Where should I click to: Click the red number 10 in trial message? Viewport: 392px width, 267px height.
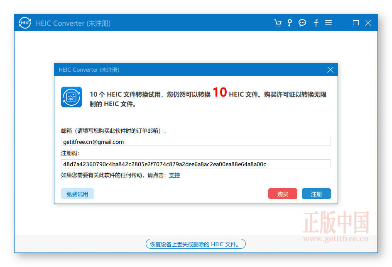click(220, 92)
